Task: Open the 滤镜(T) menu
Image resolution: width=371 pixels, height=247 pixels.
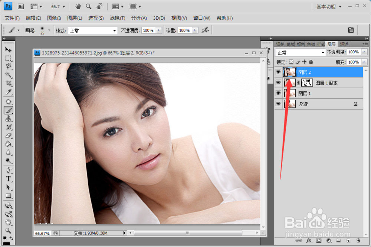Action: (x=118, y=18)
